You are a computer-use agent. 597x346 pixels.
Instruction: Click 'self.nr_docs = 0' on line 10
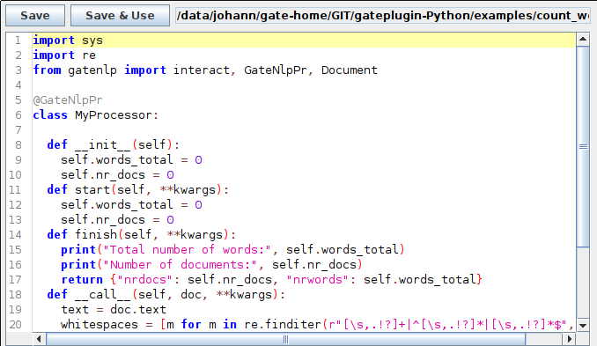[x=117, y=175]
